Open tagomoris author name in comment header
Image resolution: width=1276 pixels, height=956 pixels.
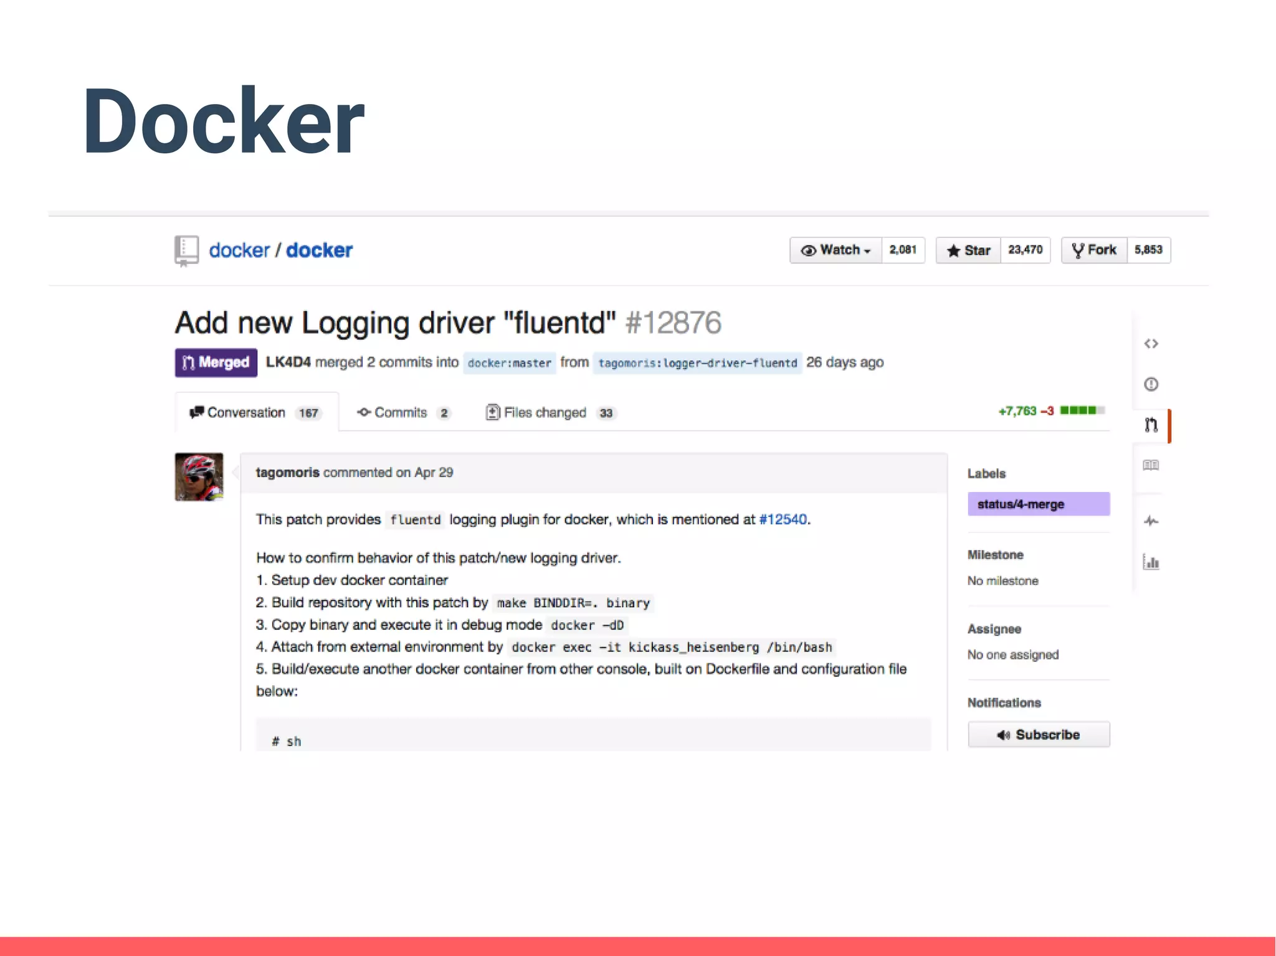click(287, 473)
